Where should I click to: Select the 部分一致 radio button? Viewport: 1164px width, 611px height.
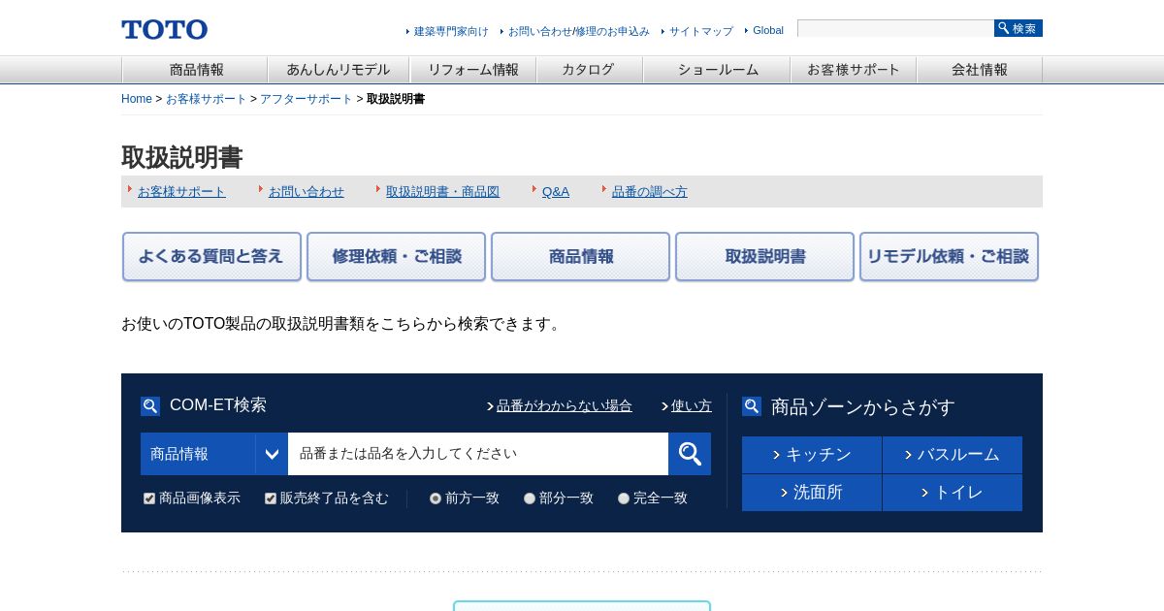(530, 498)
